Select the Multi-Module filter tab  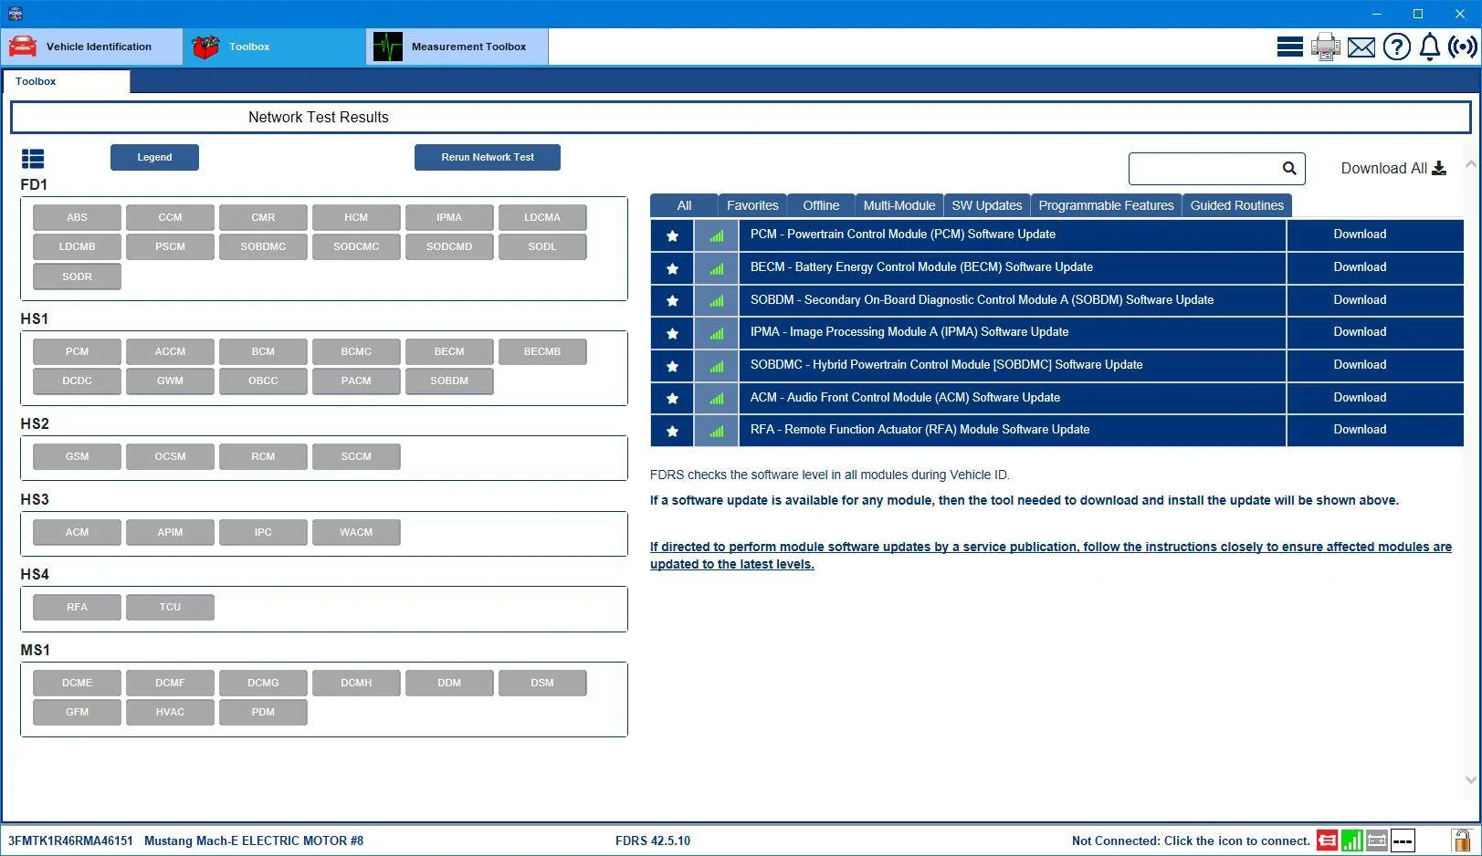tap(899, 205)
